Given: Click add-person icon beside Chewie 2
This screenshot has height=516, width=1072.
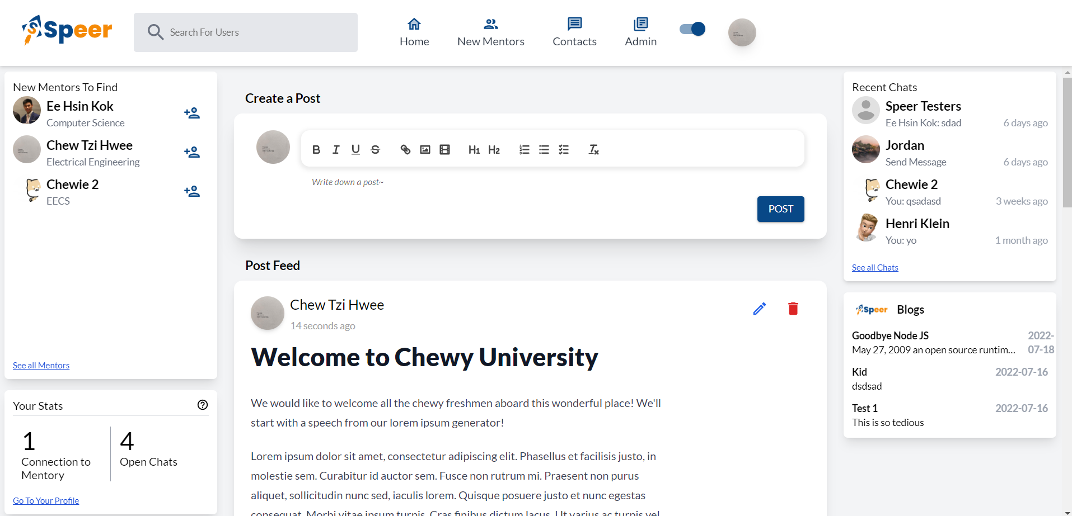Looking at the screenshot, I should pos(192,191).
